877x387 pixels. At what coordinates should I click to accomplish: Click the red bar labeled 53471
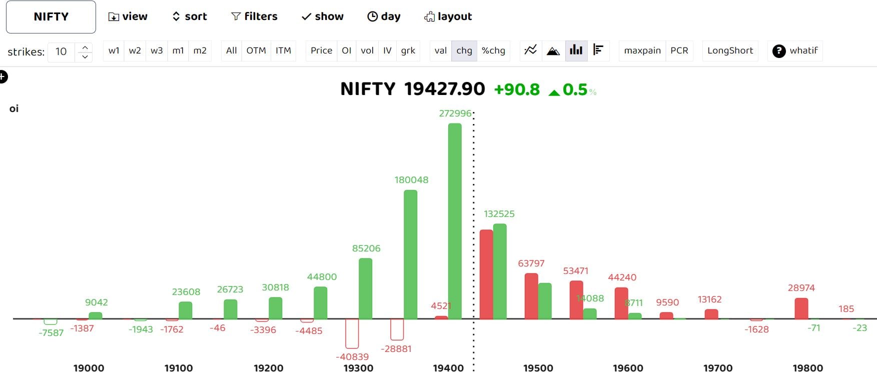(x=576, y=300)
